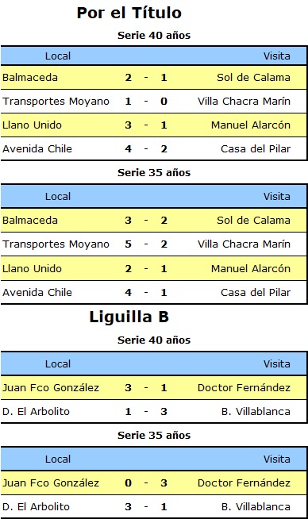
Task: Click Visita header of the last table
Action: pyautogui.click(x=277, y=459)
